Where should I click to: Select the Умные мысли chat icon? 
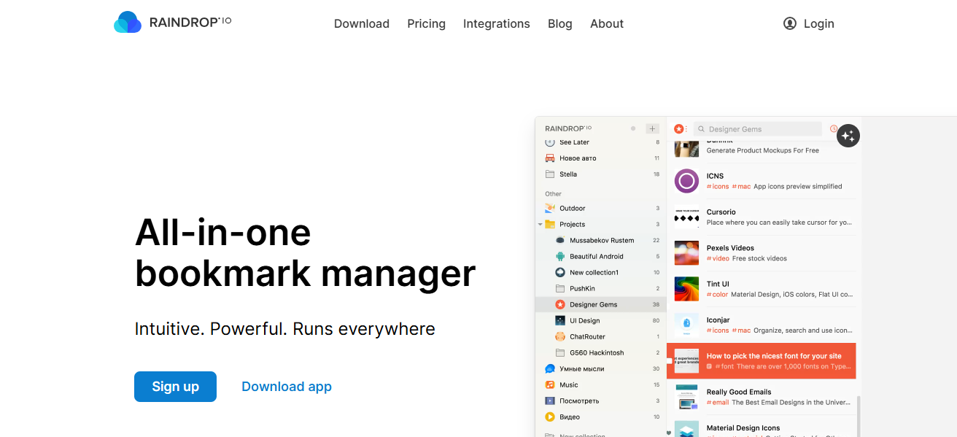point(550,368)
